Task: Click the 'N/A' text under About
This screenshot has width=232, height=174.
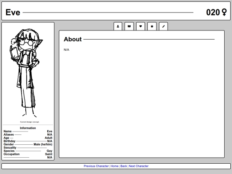Action: pos(67,50)
